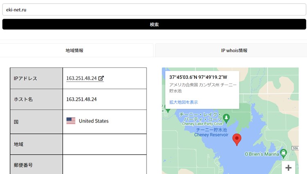Zoom in with the map plus button

[x=289, y=167]
